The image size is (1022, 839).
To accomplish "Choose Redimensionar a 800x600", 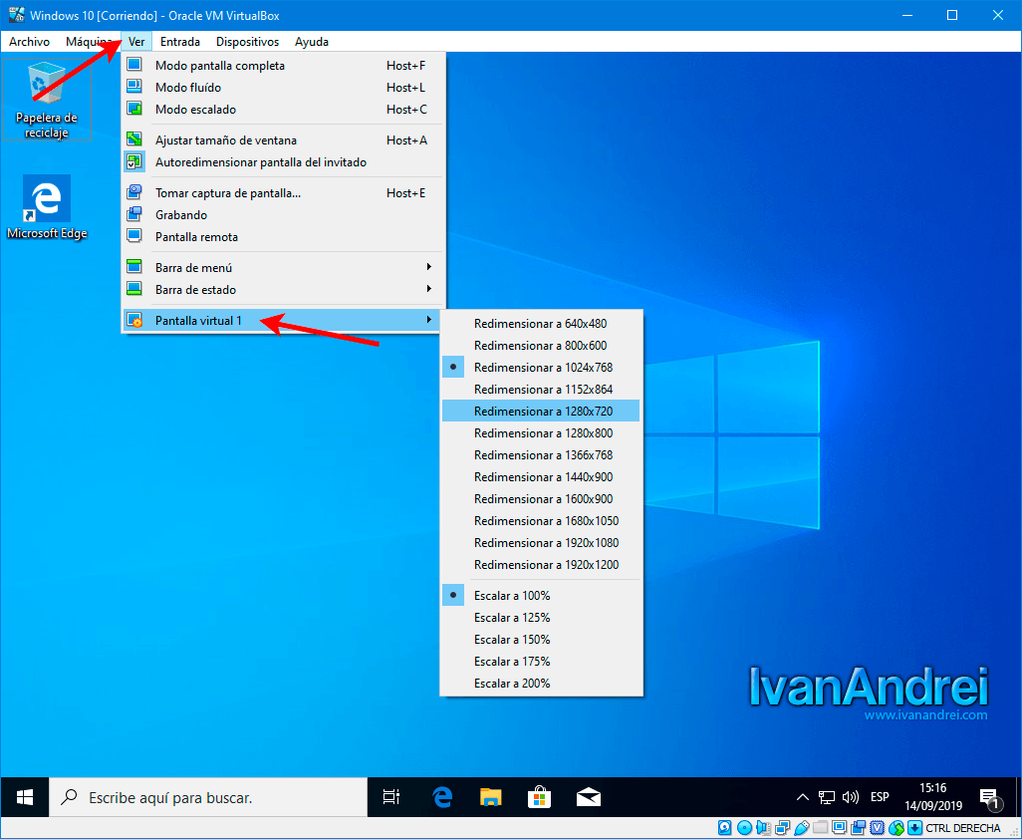I will point(541,345).
